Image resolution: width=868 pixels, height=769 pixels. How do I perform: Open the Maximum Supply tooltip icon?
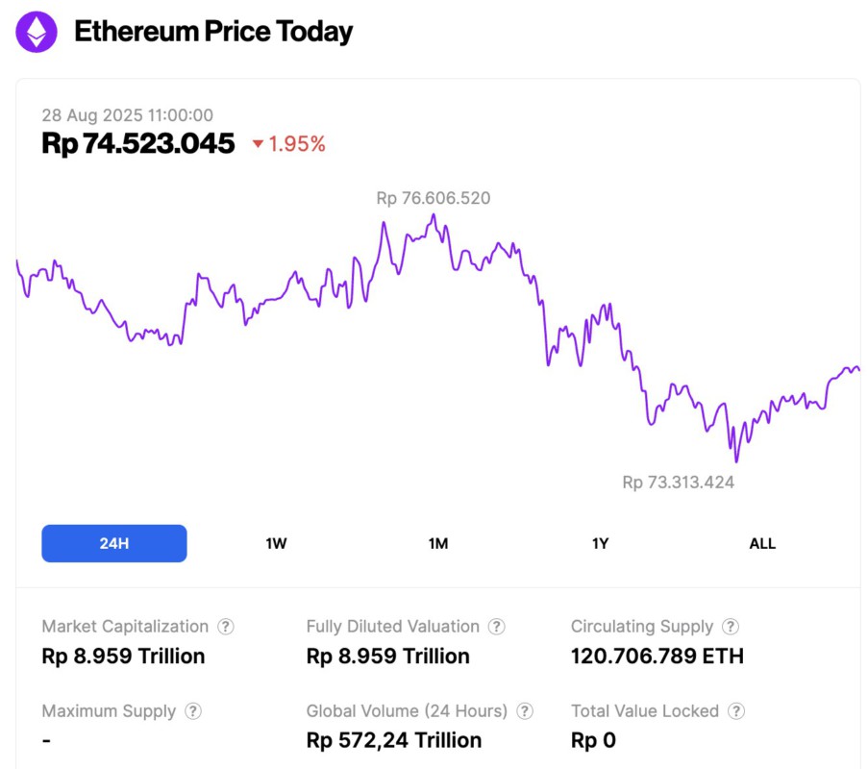[x=192, y=710]
